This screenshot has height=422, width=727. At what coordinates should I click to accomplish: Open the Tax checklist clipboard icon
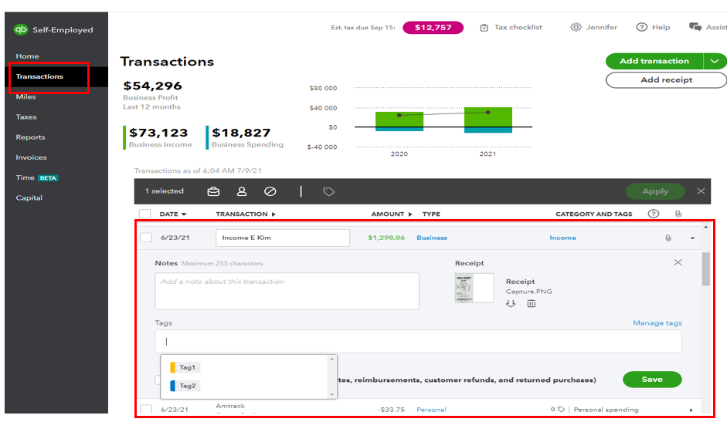point(484,28)
